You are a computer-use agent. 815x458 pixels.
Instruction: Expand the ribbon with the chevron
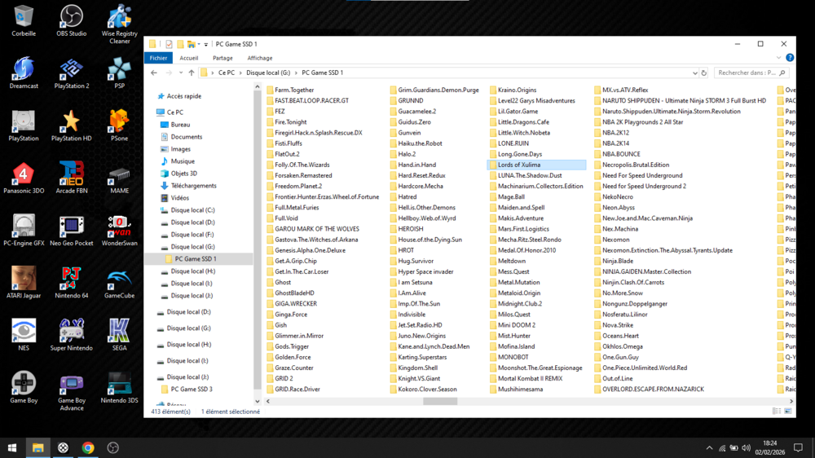[778, 58]
